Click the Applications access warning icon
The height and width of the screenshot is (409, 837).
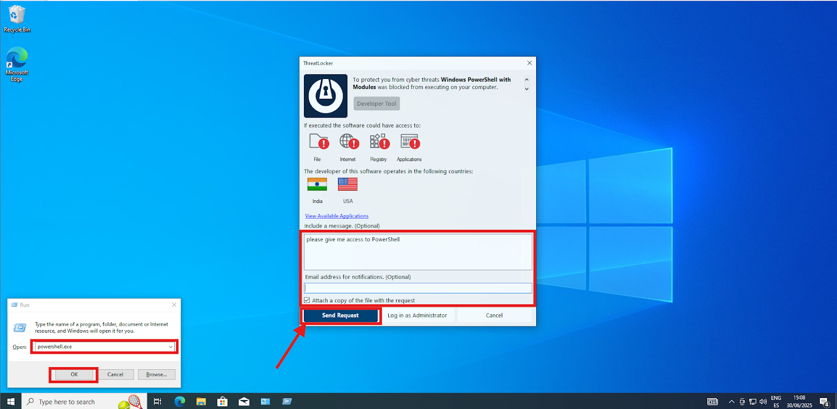tap(410, 142)
